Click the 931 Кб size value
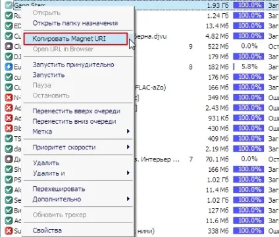This screenshot has width=279, height=237. (x=218, y=118)
